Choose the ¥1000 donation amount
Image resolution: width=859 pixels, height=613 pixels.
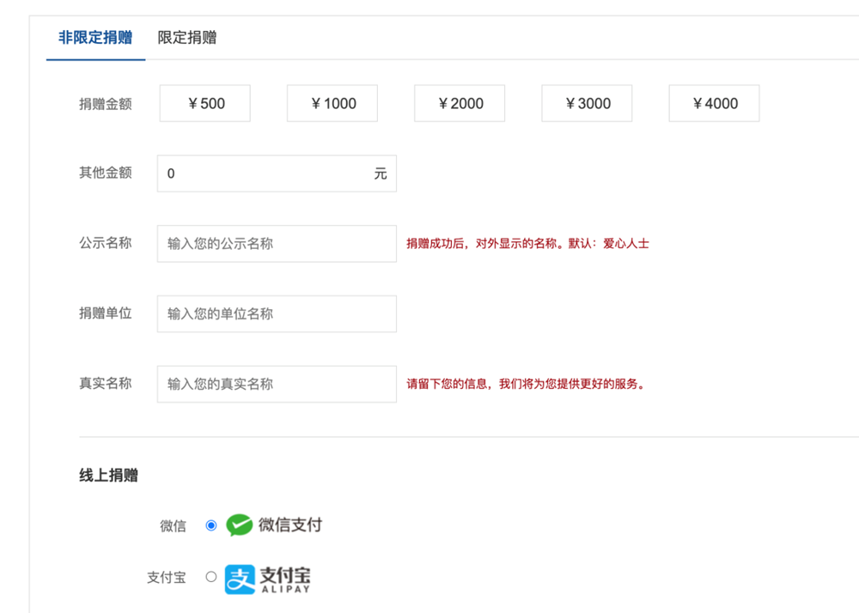(332, 104)
